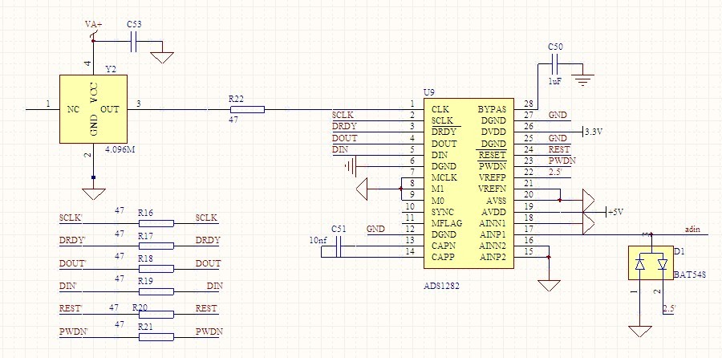The width and height of the screenshot is (722, 358).
Task: Click the U9 designator label
Action: [428, 92]
